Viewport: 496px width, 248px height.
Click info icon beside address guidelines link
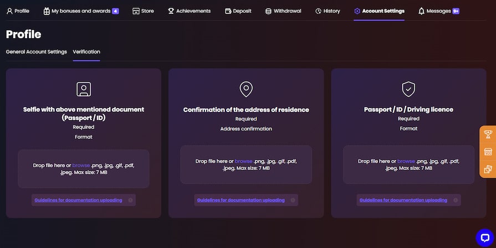293,200
